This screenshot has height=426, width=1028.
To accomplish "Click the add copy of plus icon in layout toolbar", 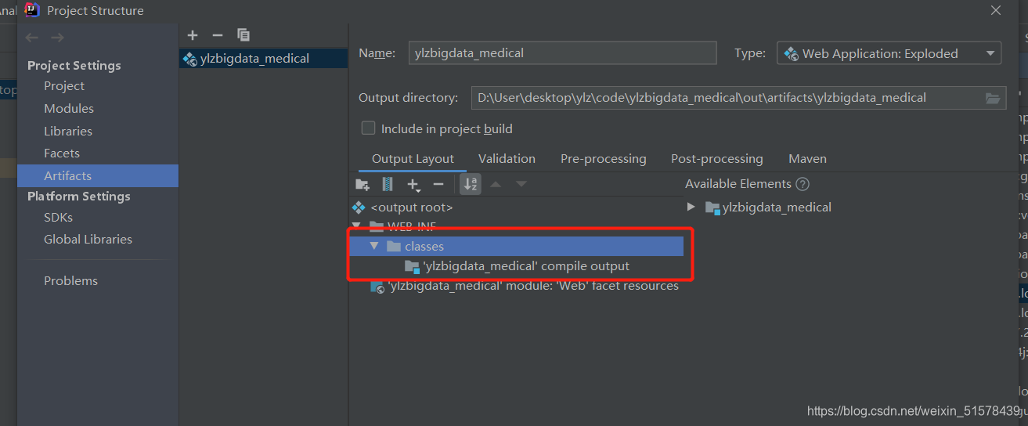I will (413, 184).
